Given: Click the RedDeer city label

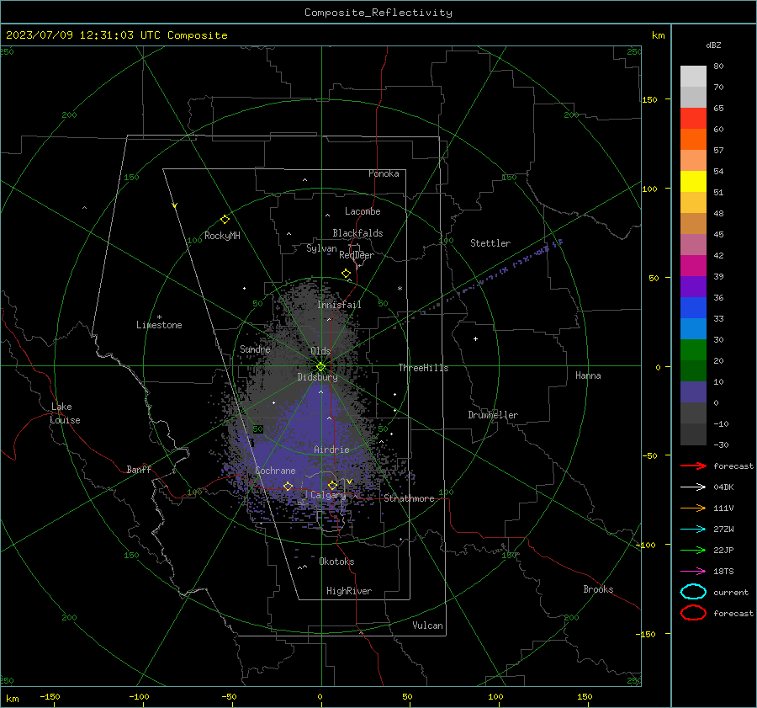Looking at the screenshot, I should [357, 255].
